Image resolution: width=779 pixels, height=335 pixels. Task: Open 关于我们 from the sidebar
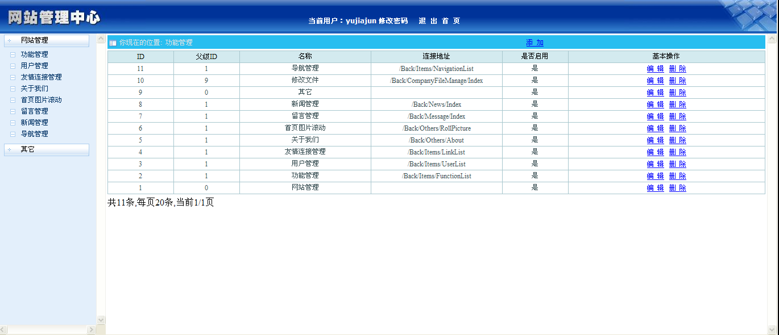point(34,89)
